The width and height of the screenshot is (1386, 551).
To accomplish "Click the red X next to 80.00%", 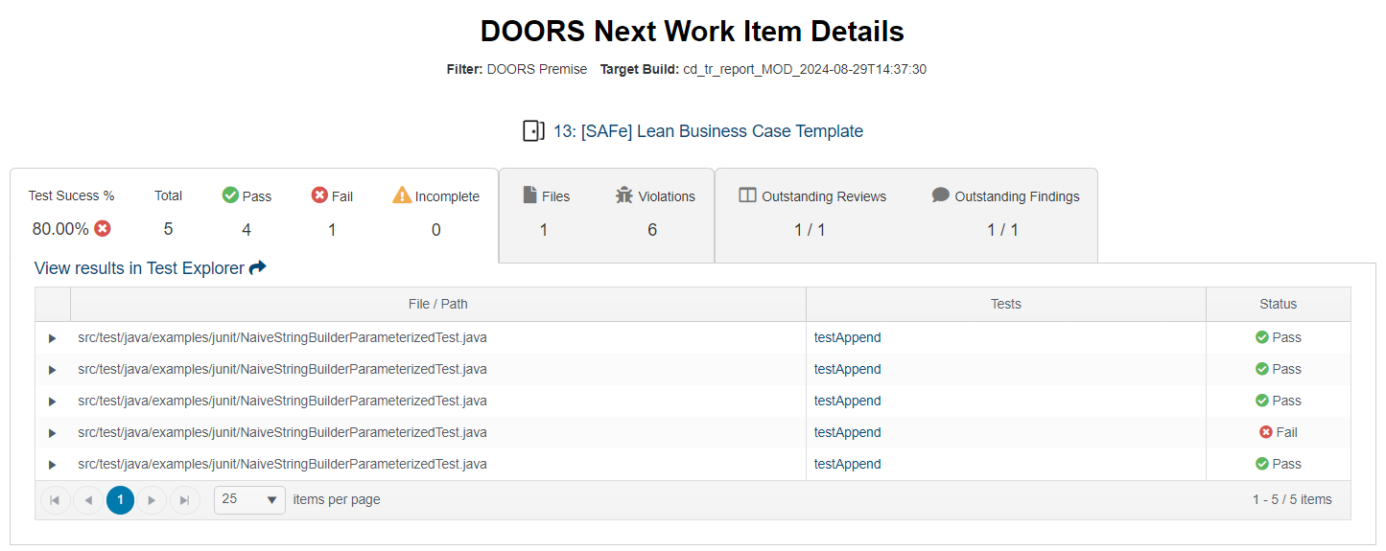I will pyautogui.click(x=103, y=229).
